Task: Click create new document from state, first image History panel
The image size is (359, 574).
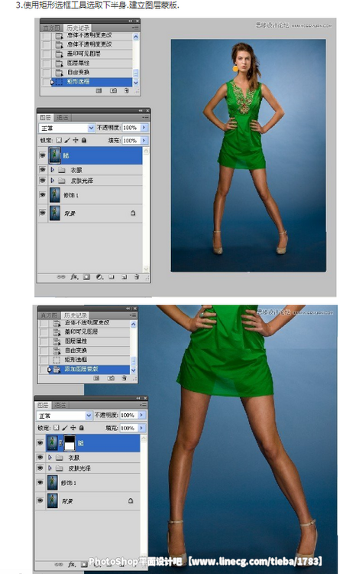Action: coord(99,90)
